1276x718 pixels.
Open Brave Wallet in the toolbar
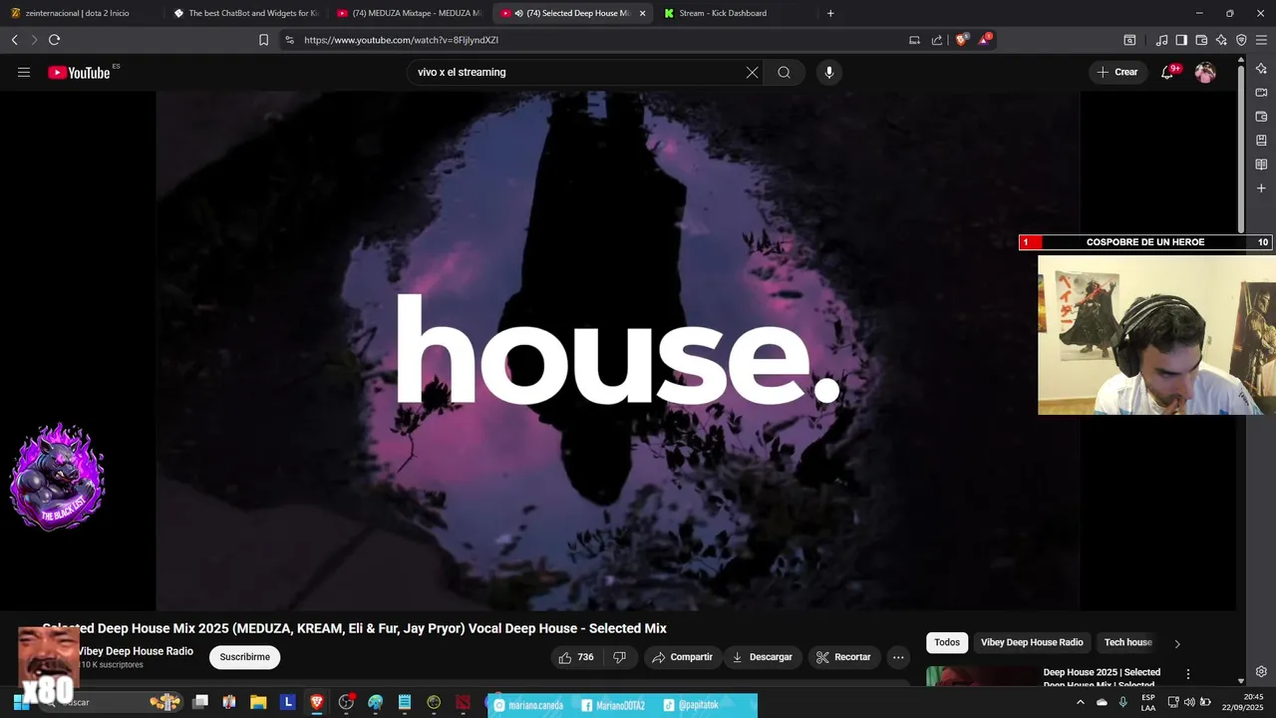(1201, 40)
